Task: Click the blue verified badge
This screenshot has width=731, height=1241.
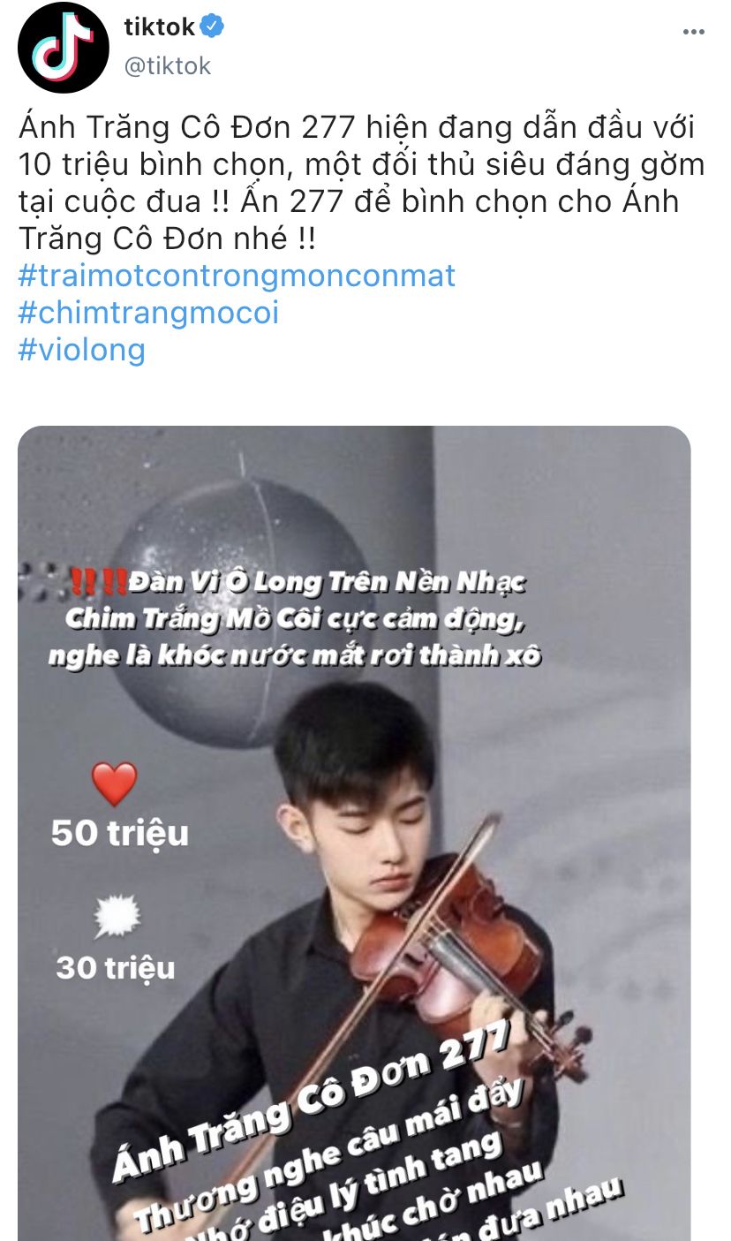Action: click(x=212, y=27)
